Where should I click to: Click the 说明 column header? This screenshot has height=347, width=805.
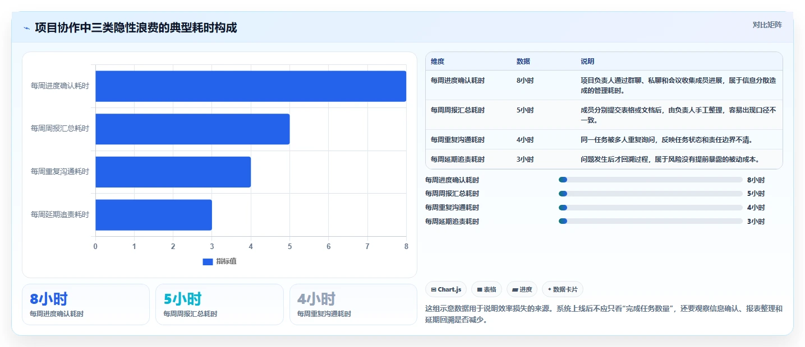pyautogui.click(x=587, y=62)
